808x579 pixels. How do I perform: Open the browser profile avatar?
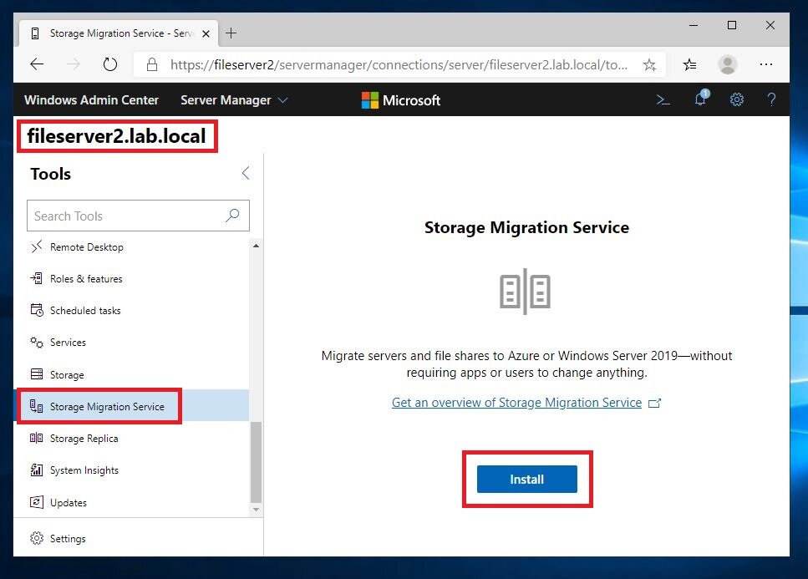tap(728, 64)
